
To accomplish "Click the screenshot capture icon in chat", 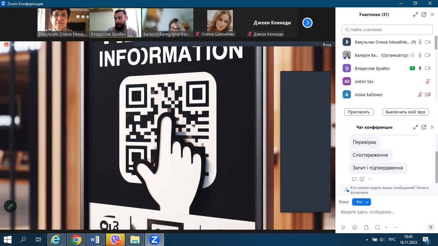I will click(378, 227).
